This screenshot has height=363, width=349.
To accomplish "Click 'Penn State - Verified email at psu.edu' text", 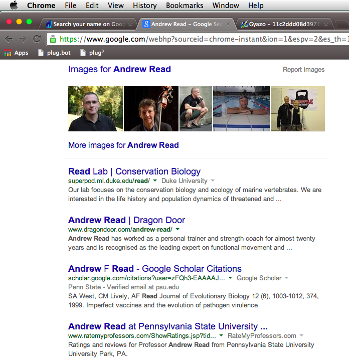I will point(124,287).
